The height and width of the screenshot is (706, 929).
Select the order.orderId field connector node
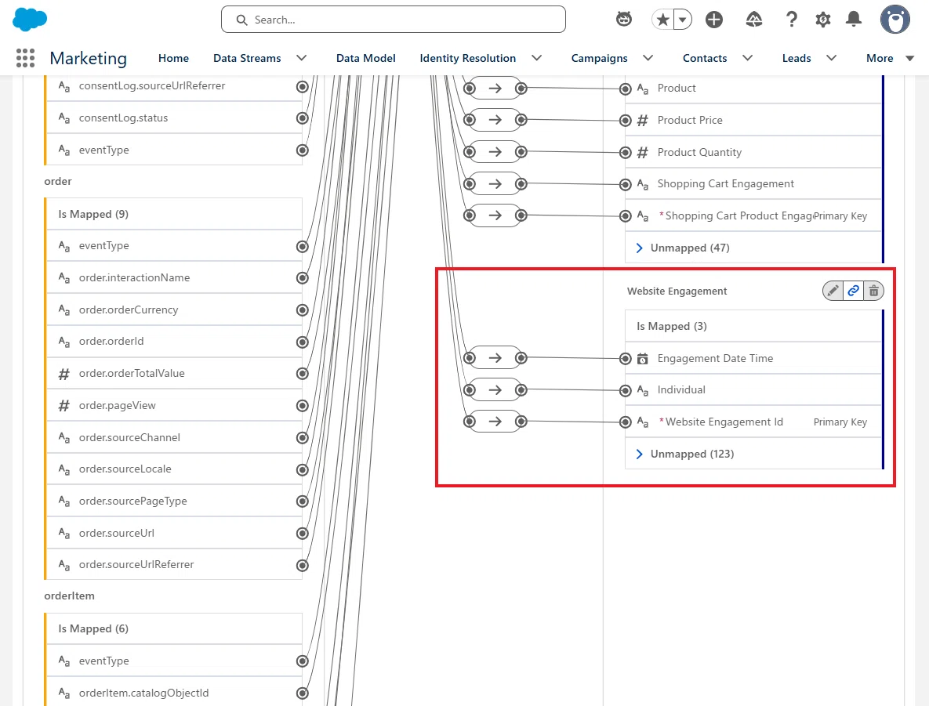(302, 342)
